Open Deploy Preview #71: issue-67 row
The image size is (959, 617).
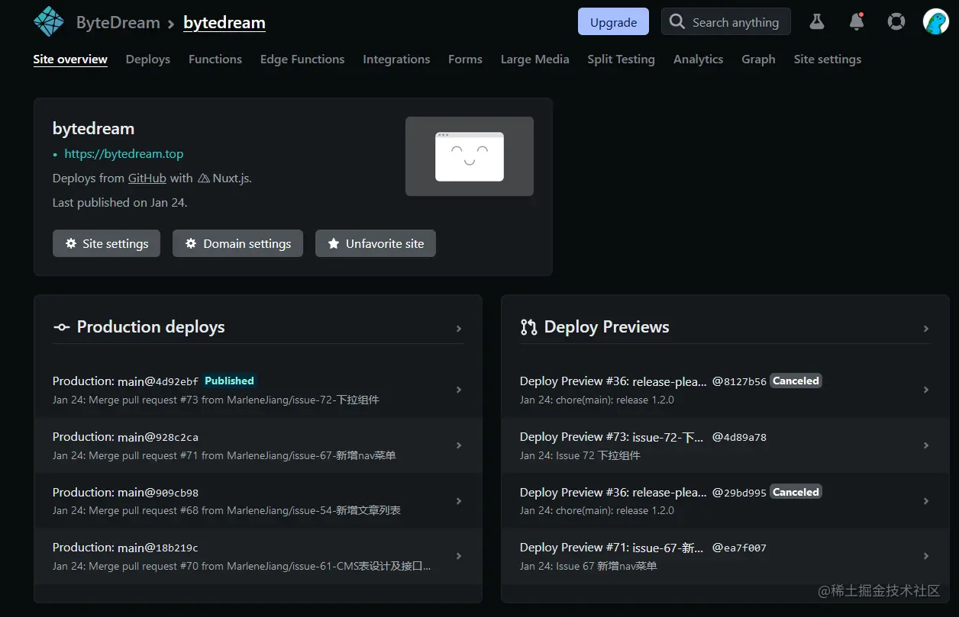725,556
